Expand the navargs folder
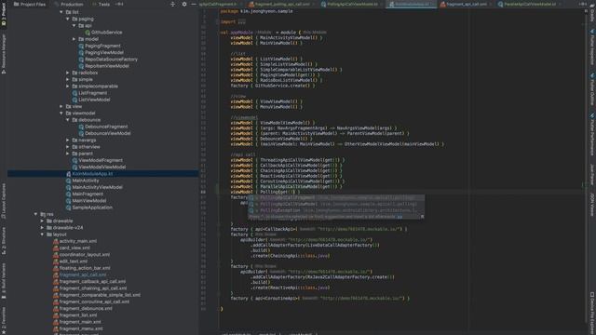596x335 pixels. (x=68, y=141)
